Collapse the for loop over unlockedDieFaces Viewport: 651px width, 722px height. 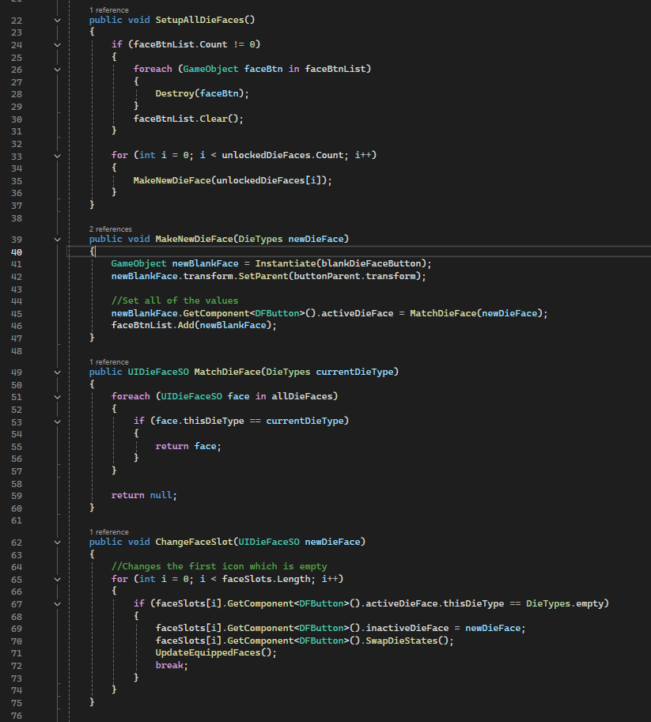[x=57, y=157]
